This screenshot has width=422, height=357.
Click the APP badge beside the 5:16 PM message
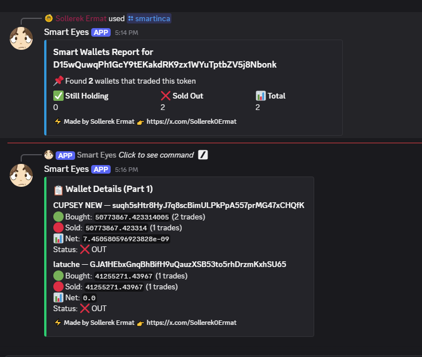click(x=101, y=170)
